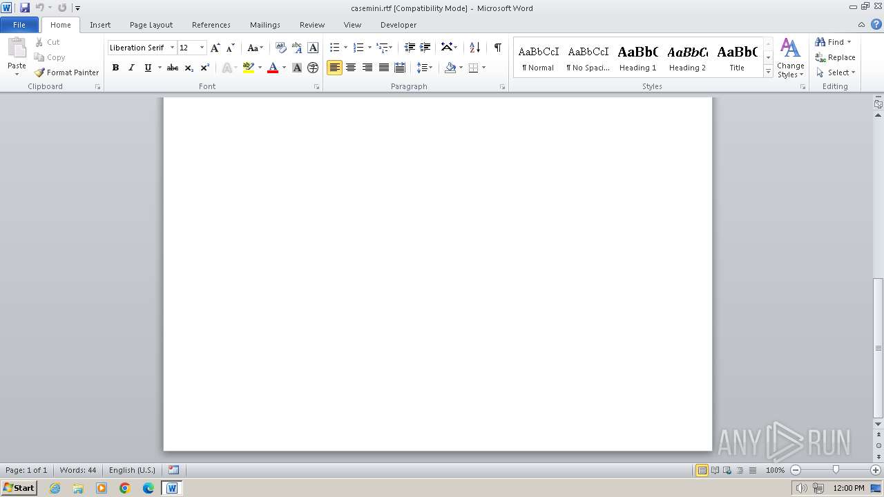Toggle Align Text Right

click(x=367, y=68)
